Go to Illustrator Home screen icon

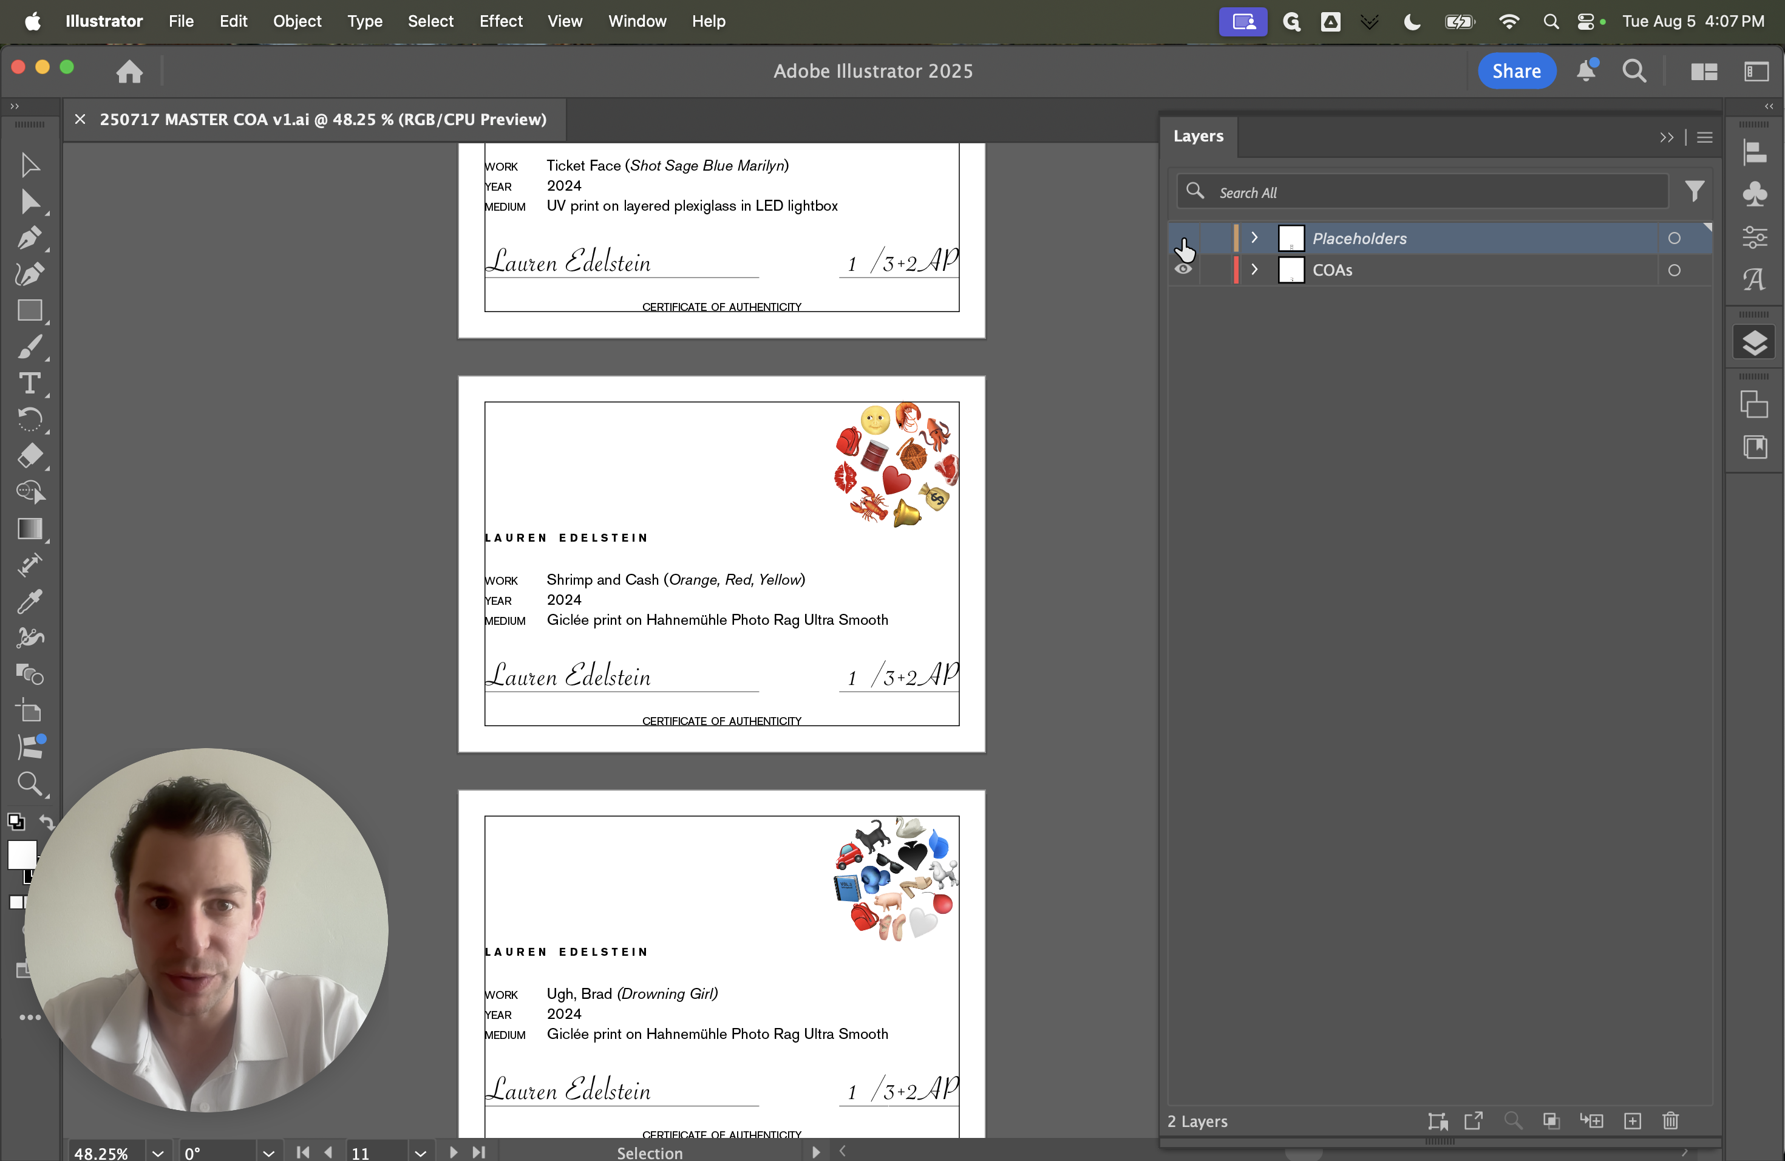(x=130, y=71)
